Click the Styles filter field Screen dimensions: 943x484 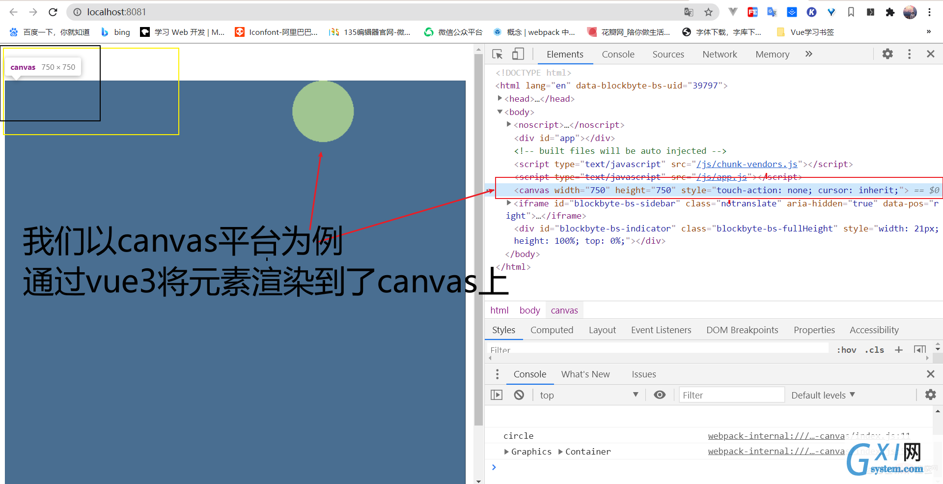[x=658, y=349]
